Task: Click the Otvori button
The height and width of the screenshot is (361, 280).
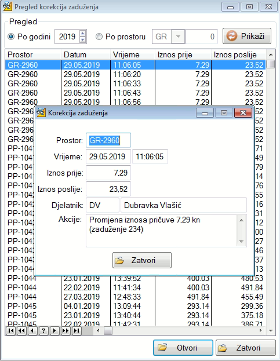Action: click(x=183, y=348)
